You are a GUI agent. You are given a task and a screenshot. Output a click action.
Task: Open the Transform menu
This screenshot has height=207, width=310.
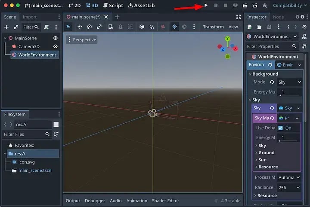[213, 27]
